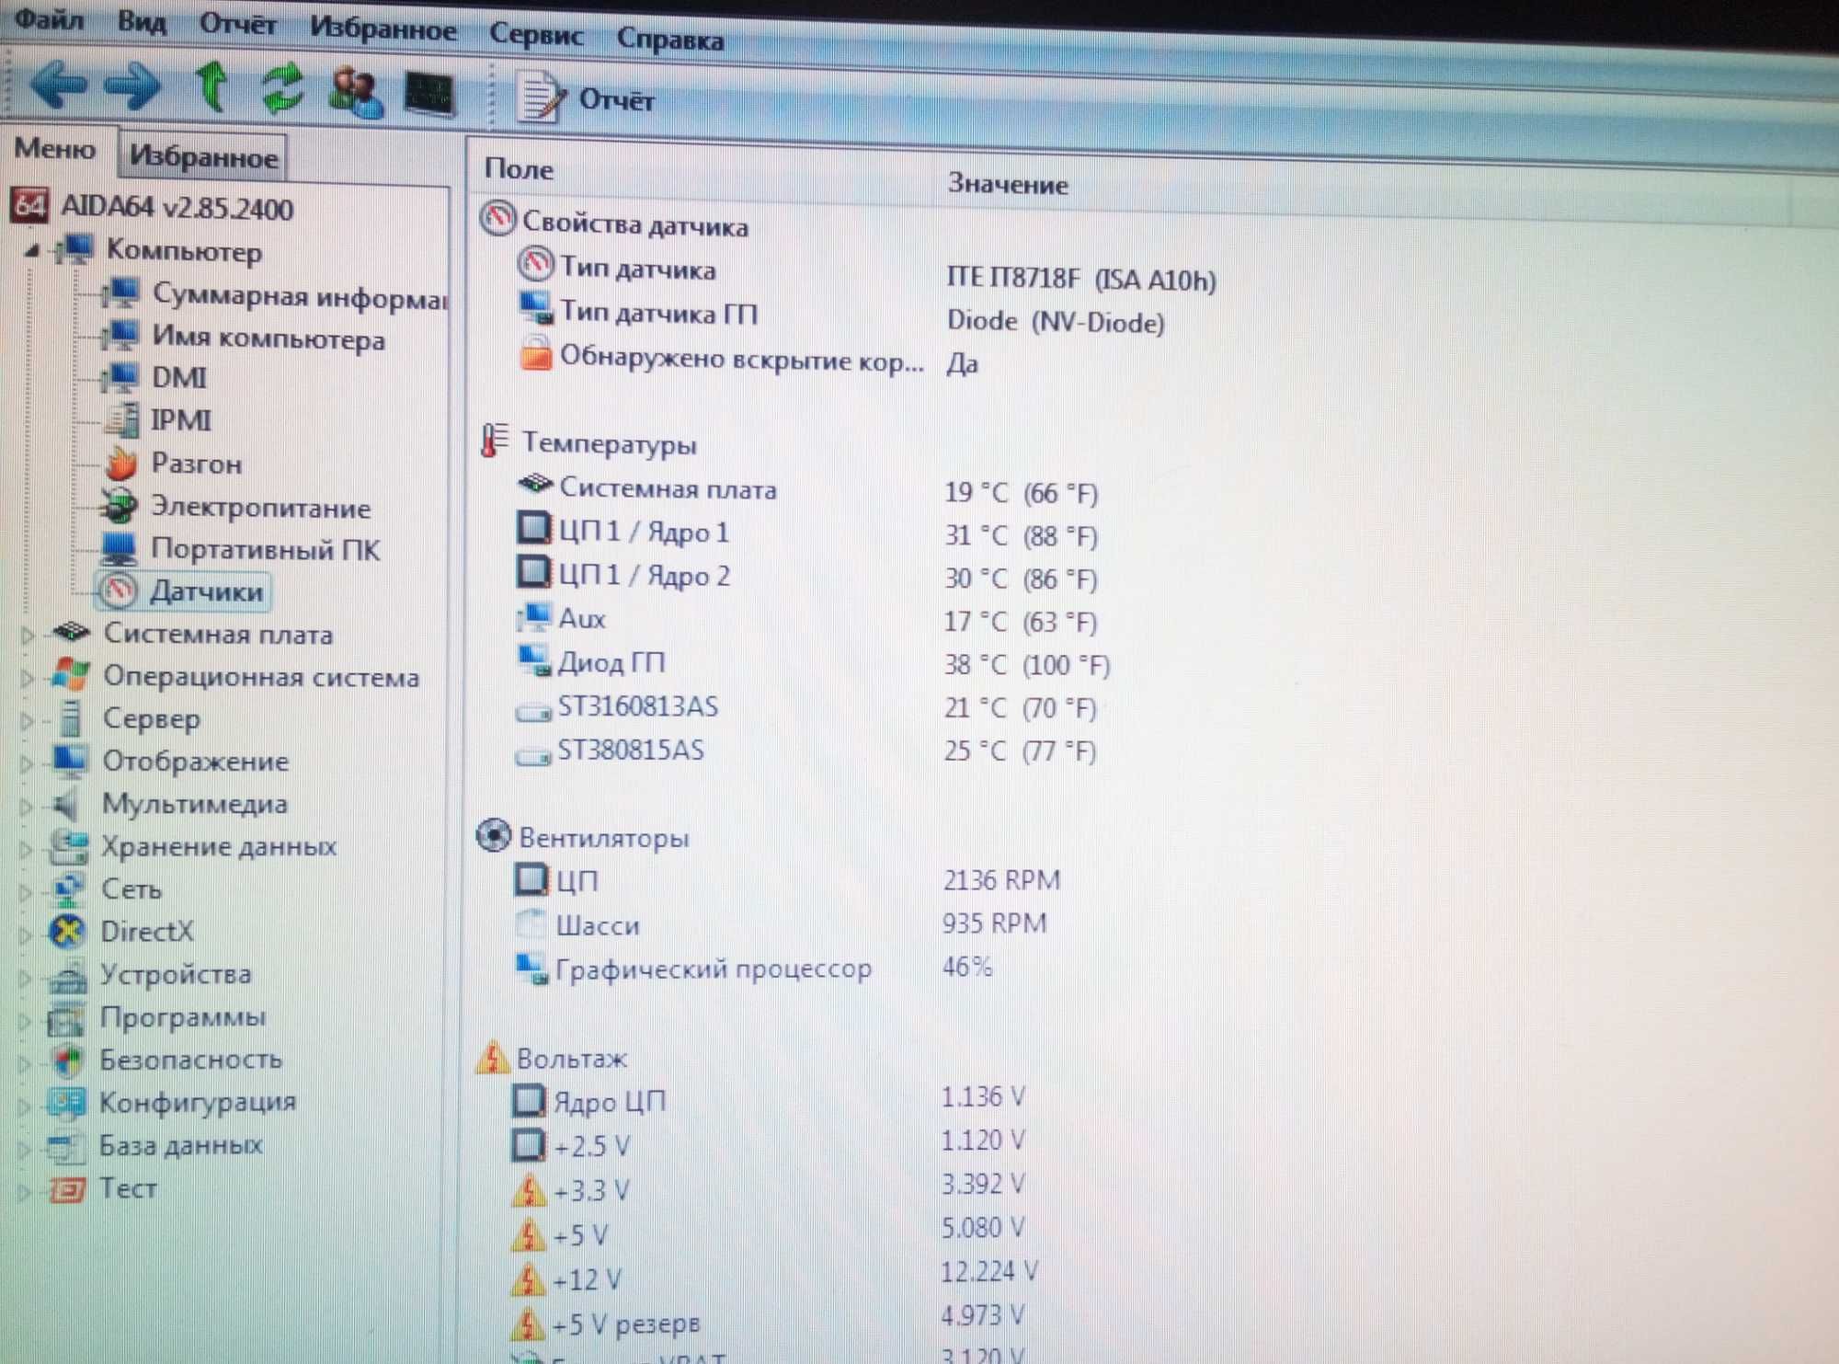Viewport: 1839px width, 1364px height.
Task: Select the Датчики tree item
Action: [184, 591]
